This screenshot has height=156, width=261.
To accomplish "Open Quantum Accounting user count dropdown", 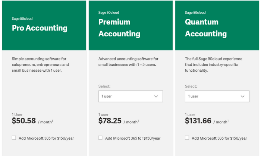I will [217, 96].
